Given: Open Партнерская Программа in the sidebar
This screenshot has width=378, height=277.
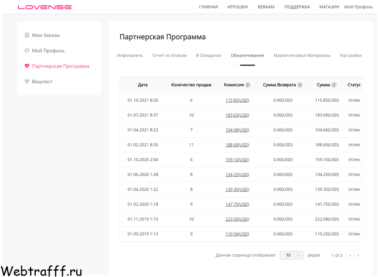Looking at the screenshot, I should pyautogui.click(x=61, y=66).
